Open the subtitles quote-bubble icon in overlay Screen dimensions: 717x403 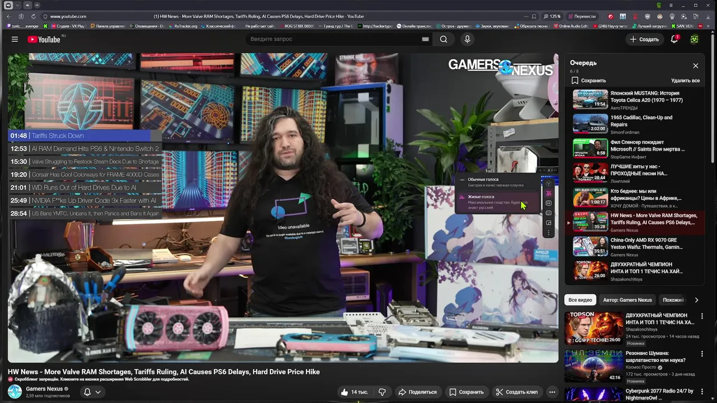[x=549, y=203]
